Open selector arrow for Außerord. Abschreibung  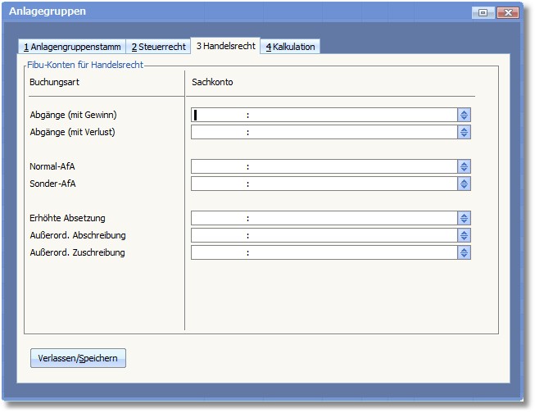click(465, 235)
